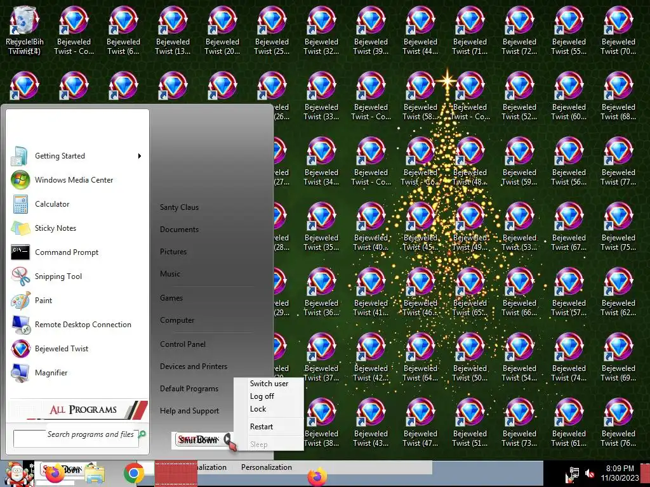Open Pictures from the Start menu

pyautogui.click(x=173, y=252)
